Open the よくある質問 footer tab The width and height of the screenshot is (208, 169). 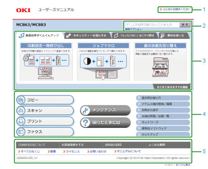[168, 145]
